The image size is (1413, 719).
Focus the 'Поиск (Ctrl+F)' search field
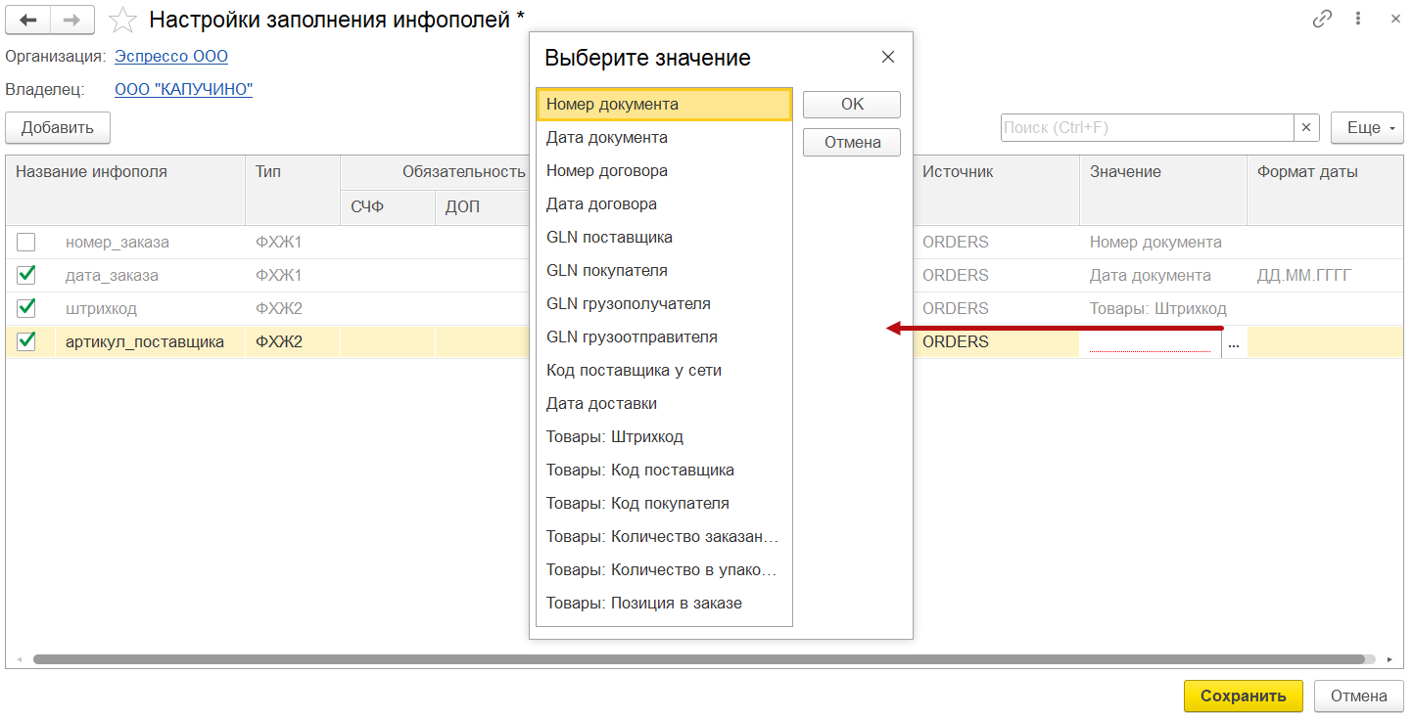(1147, 127)
